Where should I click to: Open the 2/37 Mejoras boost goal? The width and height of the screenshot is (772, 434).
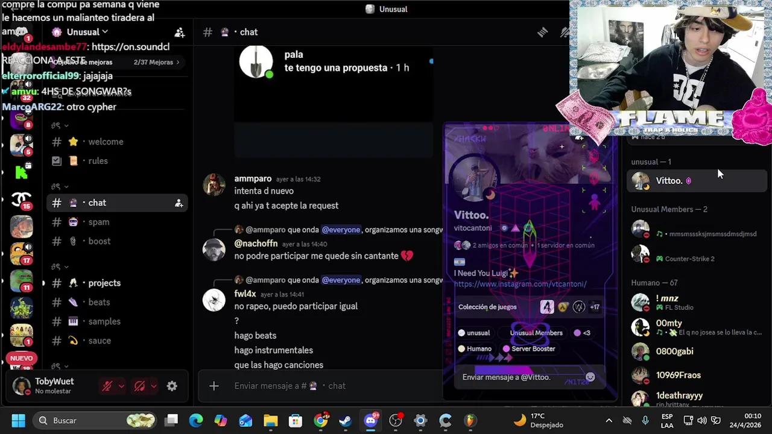click(156, 62)
